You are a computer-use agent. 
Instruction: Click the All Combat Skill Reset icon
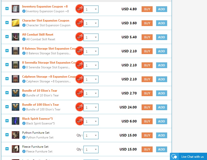tap(16, 37)
